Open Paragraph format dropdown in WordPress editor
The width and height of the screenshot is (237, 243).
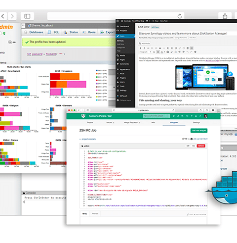(x=145, y=52)
